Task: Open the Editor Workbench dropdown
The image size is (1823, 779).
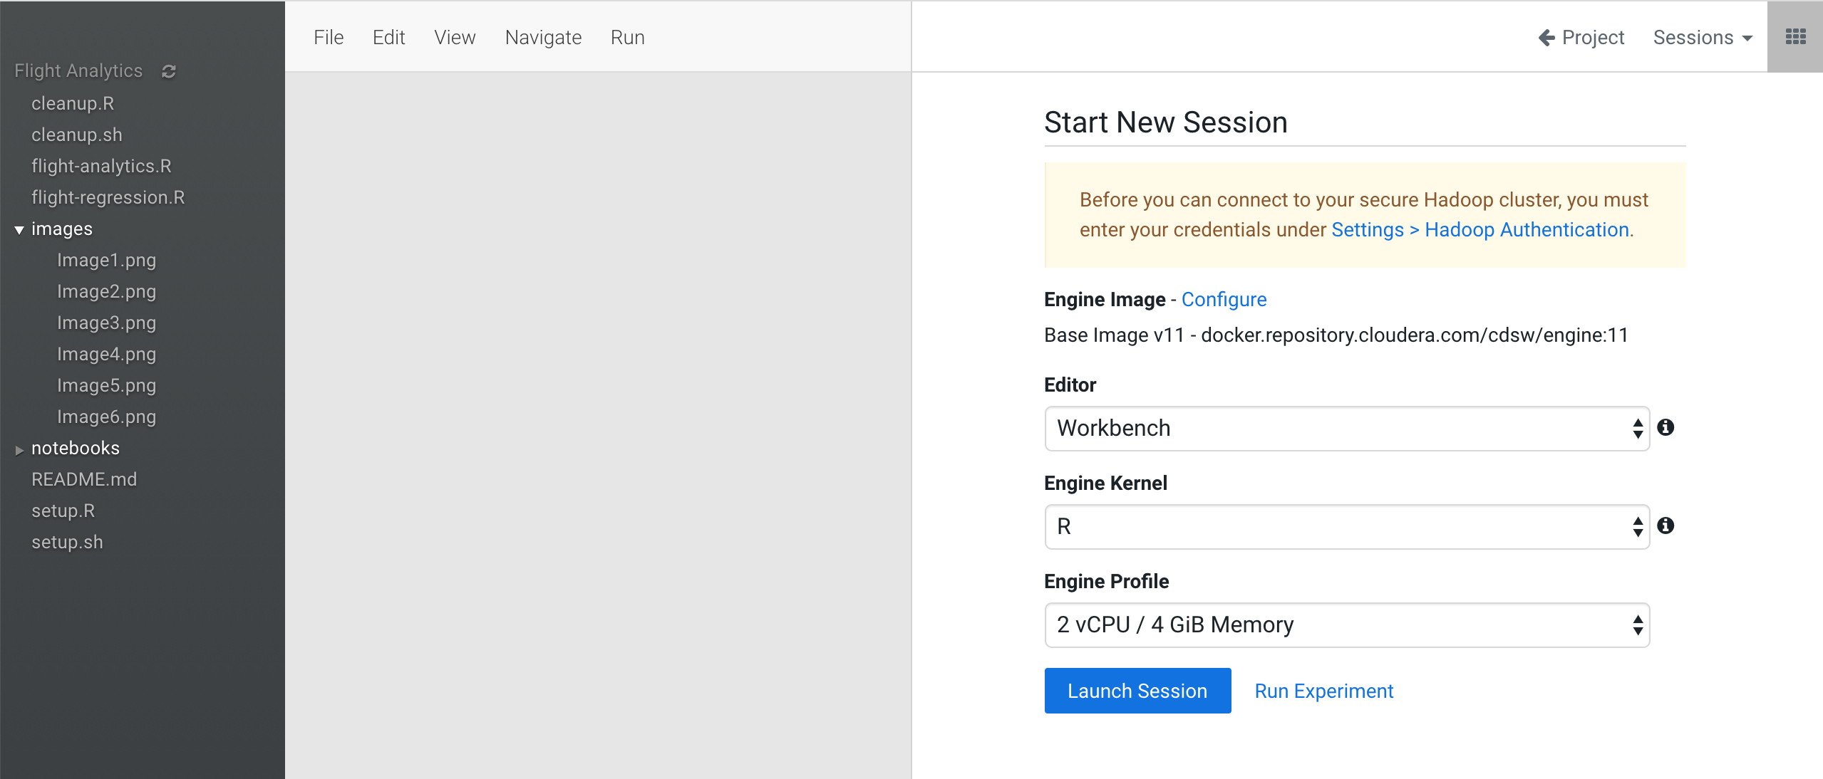Action: [x=1346, y=428]
